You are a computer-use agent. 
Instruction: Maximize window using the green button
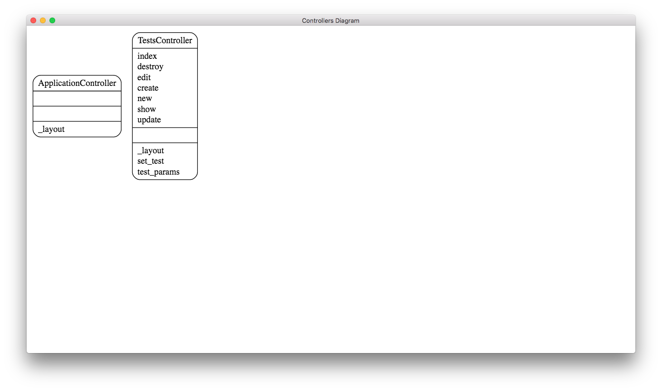click(52, 20)
